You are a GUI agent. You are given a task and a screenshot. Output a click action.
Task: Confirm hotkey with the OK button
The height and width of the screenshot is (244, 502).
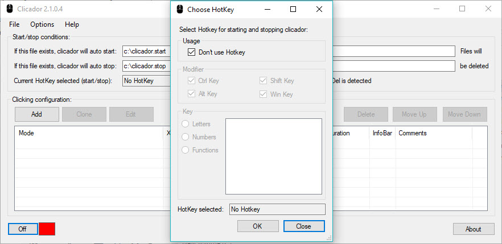coord(258,226)
